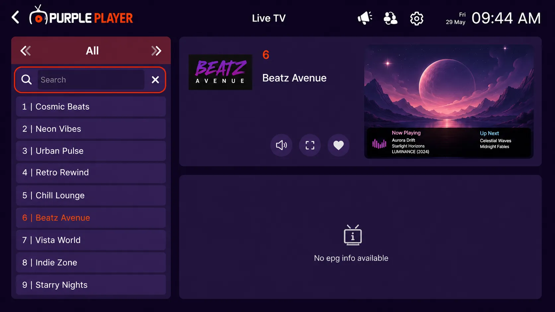Focus the channel Search field
Image resolution: width=555 pixels, height=312 pixels.
pyautogui.click(x=91, y=80)
